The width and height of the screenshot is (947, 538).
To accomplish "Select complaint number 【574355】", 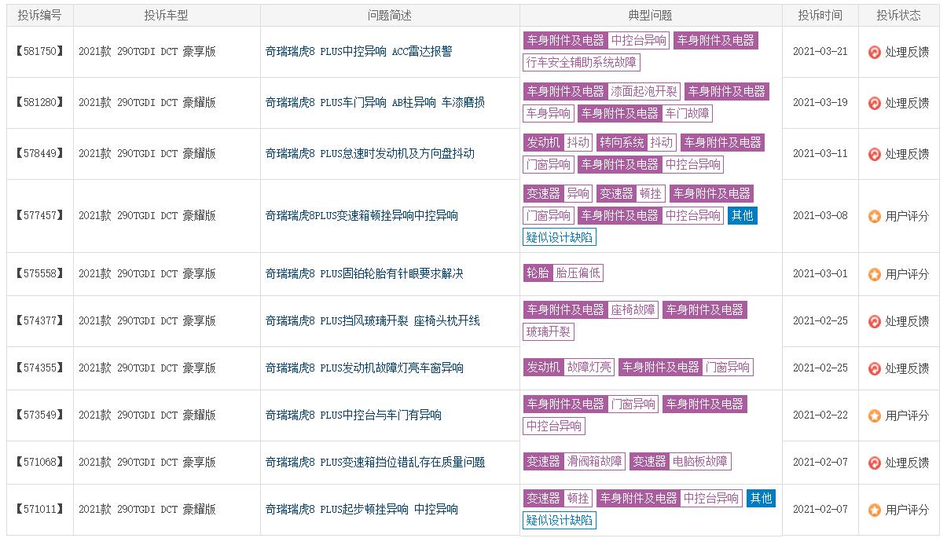I will pyautogui.click(x=39, y=368).
